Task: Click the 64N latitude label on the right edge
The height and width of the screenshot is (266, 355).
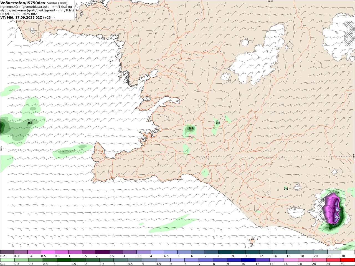Action: 354,156
